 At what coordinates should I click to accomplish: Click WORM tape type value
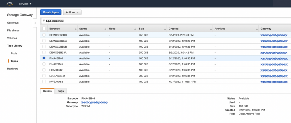coord(86,106)
